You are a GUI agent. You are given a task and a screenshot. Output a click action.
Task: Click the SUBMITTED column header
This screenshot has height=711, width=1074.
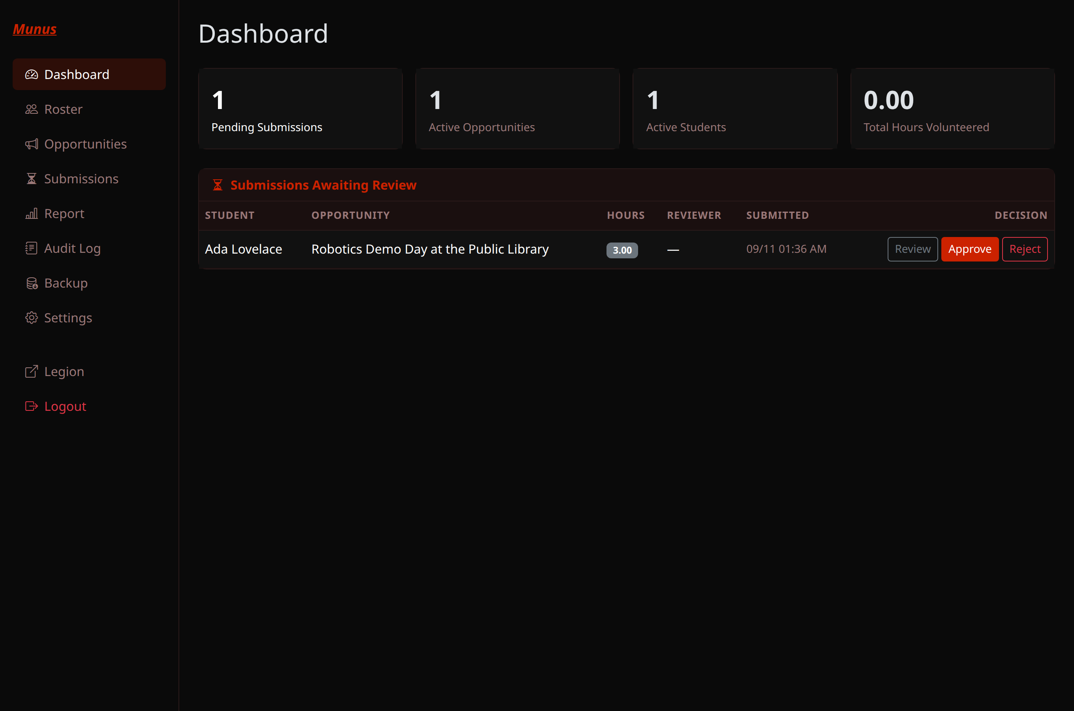point(777,215)
